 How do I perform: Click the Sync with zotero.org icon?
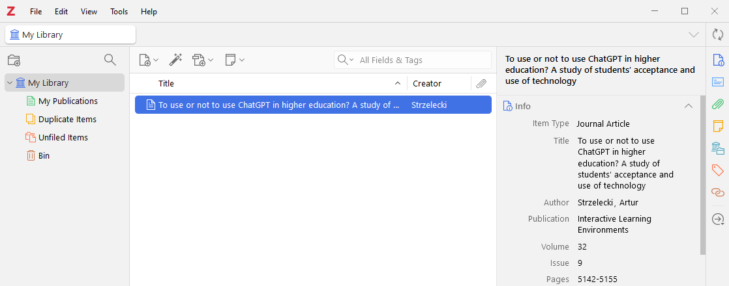coord(718,34)
